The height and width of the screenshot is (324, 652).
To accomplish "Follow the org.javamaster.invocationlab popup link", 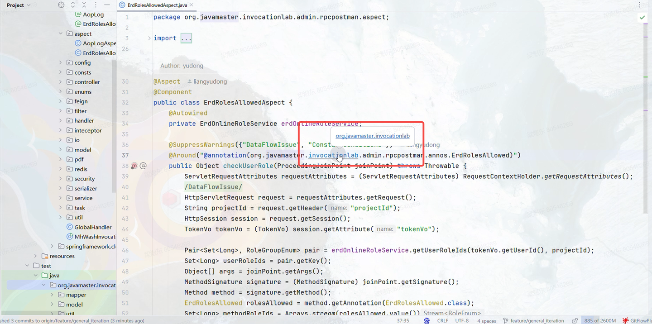I will pyautogui.click(x=372, y=136).
